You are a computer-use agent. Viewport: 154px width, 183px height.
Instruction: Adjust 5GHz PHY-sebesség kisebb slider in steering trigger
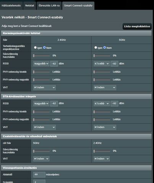click(102, 72)
